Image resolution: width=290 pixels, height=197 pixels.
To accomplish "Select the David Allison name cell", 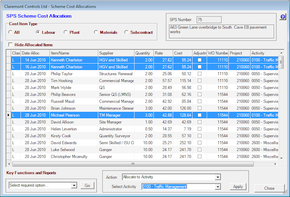I will point(74,122).
